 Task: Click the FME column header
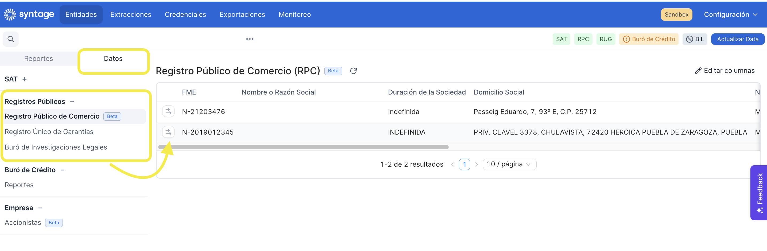pos(189,92)
